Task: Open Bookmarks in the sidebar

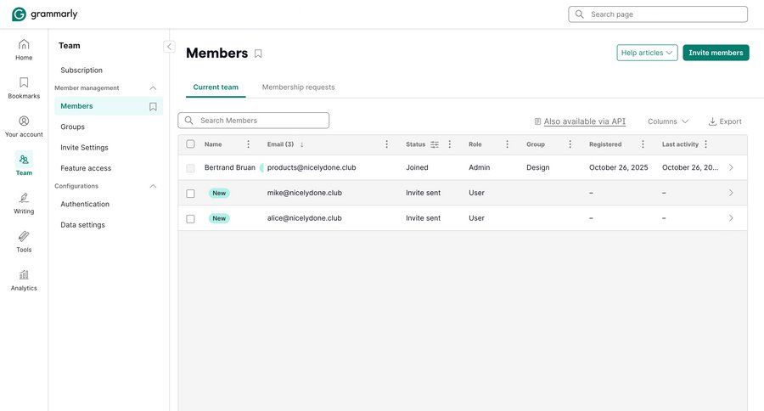Action: coord(24,88)
